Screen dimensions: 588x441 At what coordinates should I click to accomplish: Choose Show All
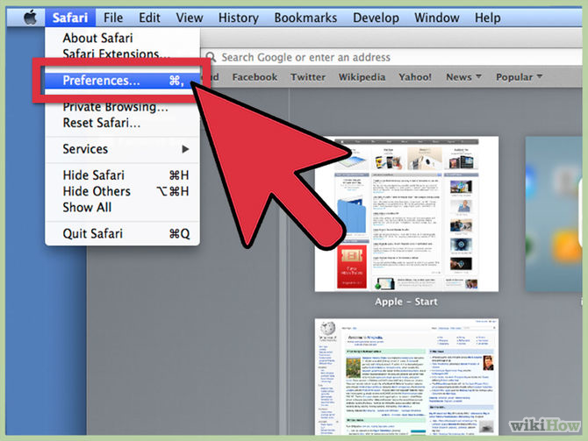click(x=122, y=208)
